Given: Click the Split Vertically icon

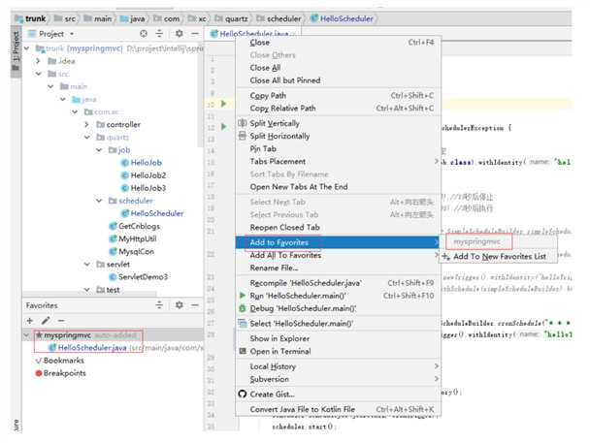Looking at the screenshot, I should (243, 123).
